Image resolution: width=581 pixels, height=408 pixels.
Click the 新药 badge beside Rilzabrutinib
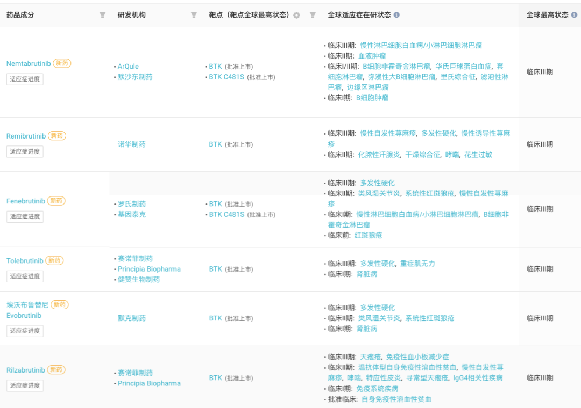(56, 370)
